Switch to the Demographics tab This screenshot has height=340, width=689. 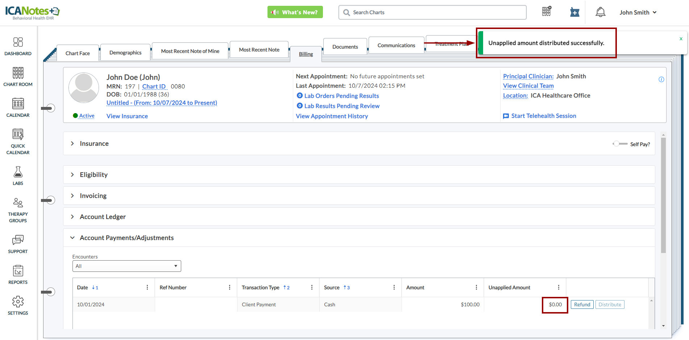125,53
